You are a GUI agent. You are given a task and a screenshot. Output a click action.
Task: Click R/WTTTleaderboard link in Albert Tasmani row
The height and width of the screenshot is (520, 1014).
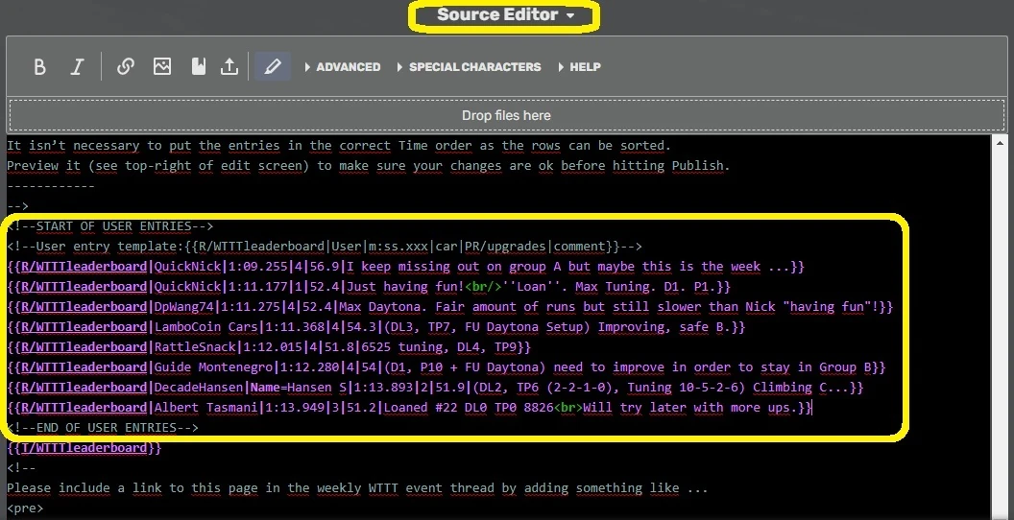[x=84, y=407]
